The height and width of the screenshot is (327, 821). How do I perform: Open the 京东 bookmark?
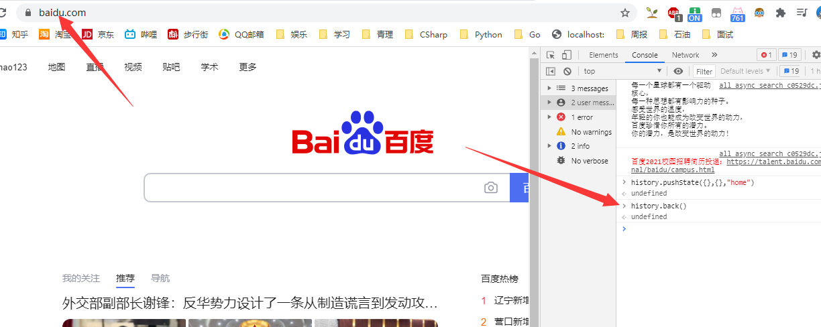click(x=98, y=34)
